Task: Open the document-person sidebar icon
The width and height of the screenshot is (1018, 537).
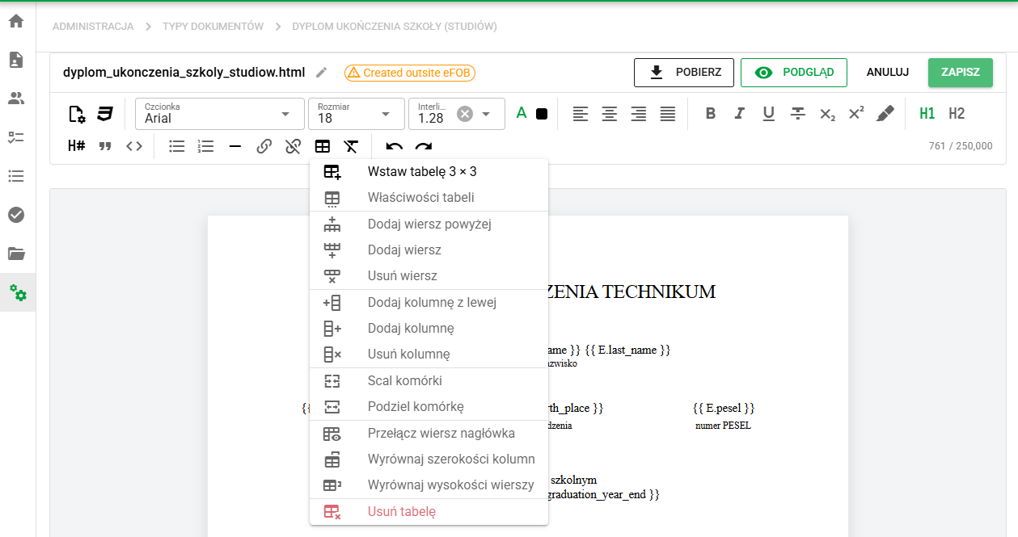Action: click(x=16, y=60)
